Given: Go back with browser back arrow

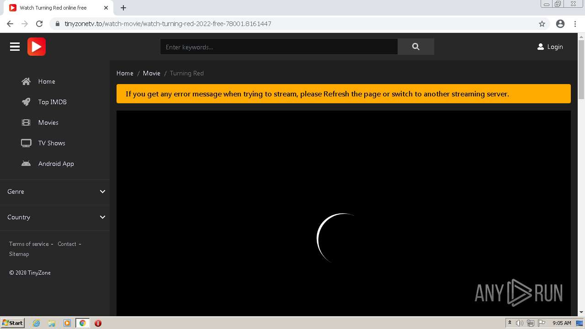Looking at the screenshot, I should coord(10,24).
